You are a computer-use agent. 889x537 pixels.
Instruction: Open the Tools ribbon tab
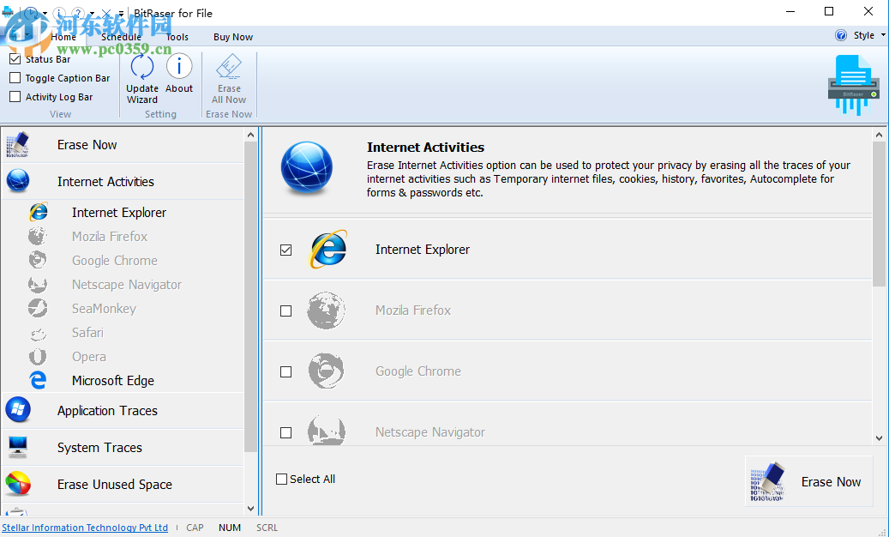(x=177, y=36)
